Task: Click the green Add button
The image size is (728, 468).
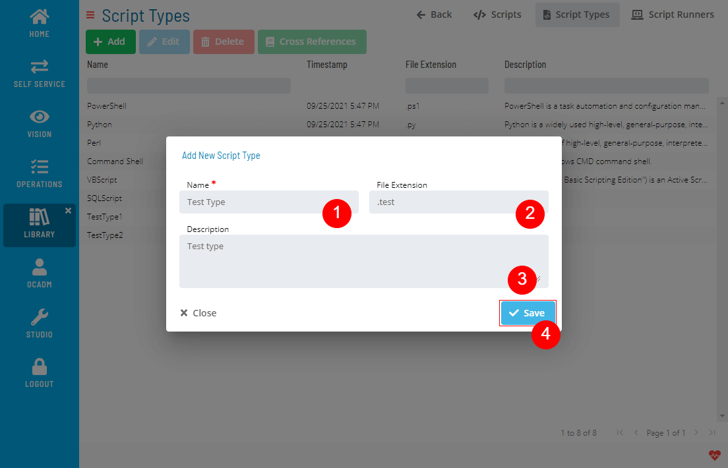Action: click(110, 42)
